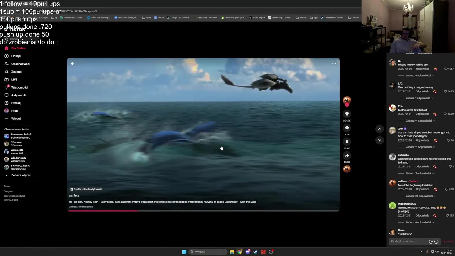The width and height of the screenshot is (455, 256).
Task: Open Chrome from the taskbar
Action: 240,252
